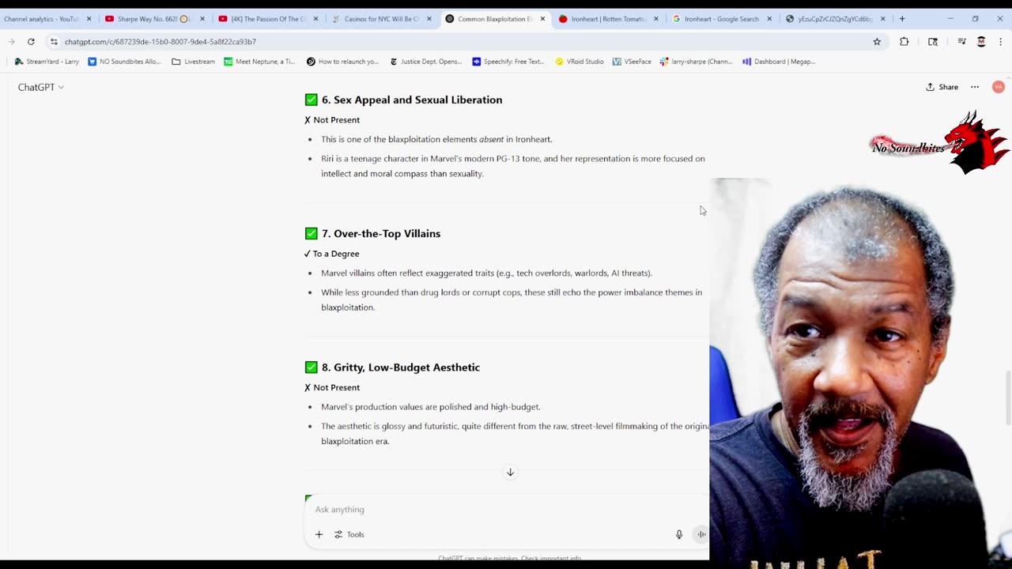Open the Dashboard | Megap... bookmark
Viewport: 1012px width, 569px height.
pyautogui.click(x=779, y=62)
